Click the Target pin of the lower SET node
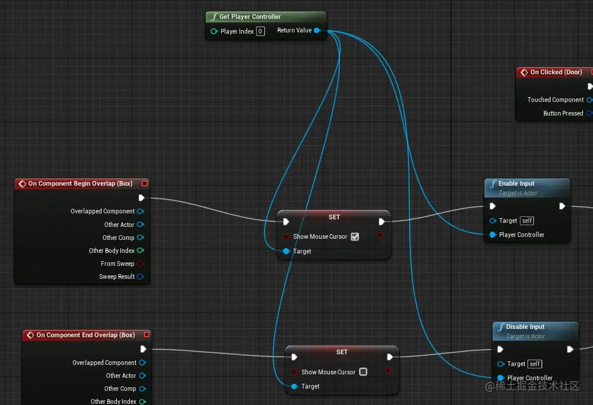The image size is (593, 405). click(294, 386)
